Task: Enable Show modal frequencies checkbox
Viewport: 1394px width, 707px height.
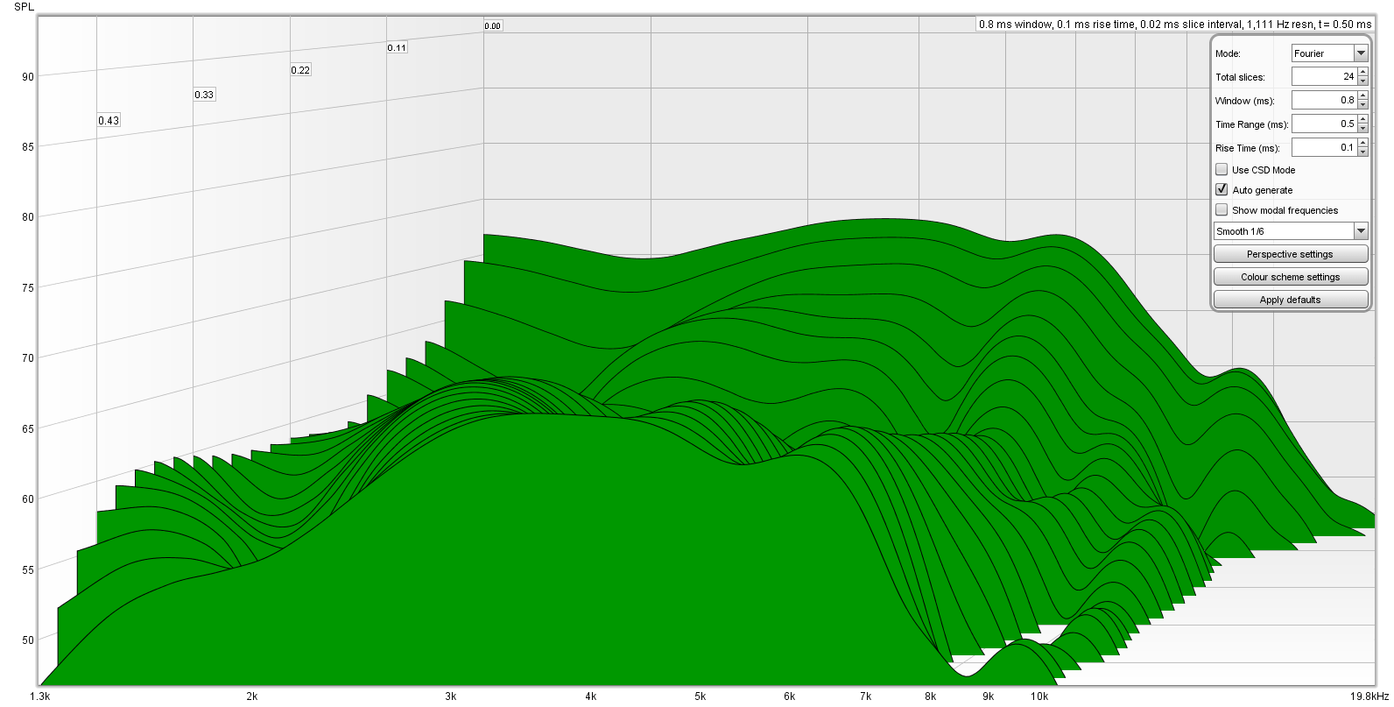Action: (x=1222, y=209)
